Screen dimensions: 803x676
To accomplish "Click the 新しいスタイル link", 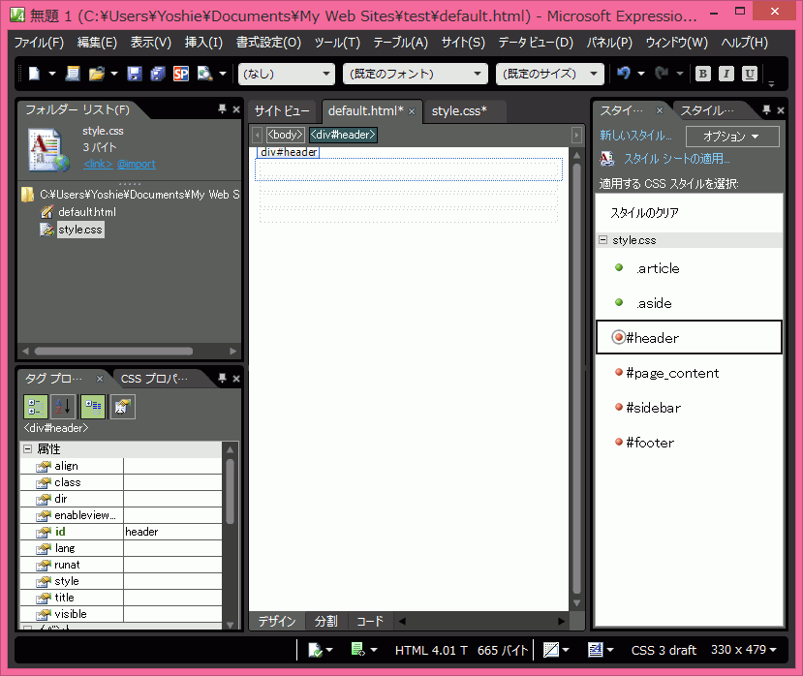I will pos(635,136).
